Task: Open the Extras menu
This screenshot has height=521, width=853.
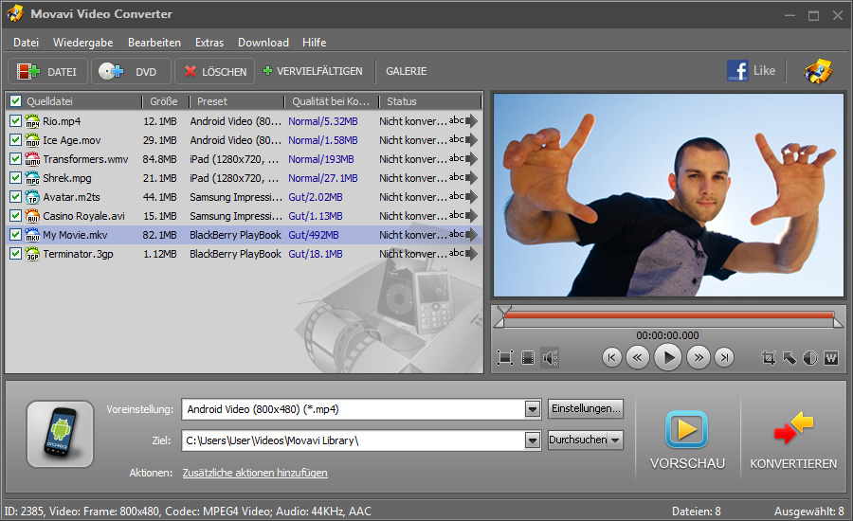Action: 209,43
